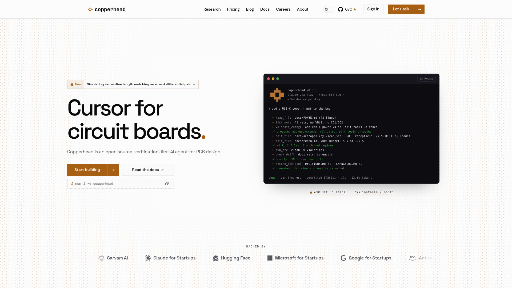Copy the npm install command
Viewport: 512px width, 288px height.
[167, 184]
